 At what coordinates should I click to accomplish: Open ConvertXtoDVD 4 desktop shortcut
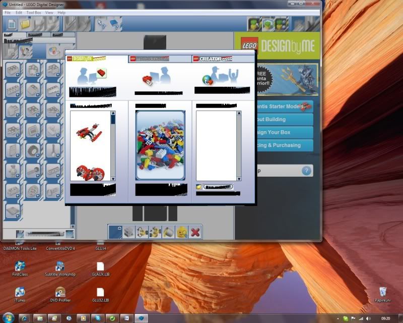tap(60, 246)
